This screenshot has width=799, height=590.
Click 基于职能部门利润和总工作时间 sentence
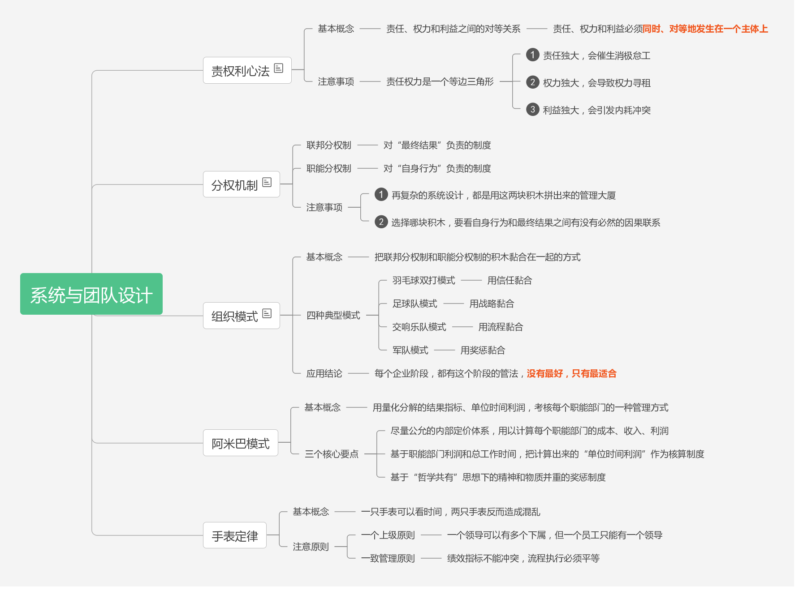point(548,454)
